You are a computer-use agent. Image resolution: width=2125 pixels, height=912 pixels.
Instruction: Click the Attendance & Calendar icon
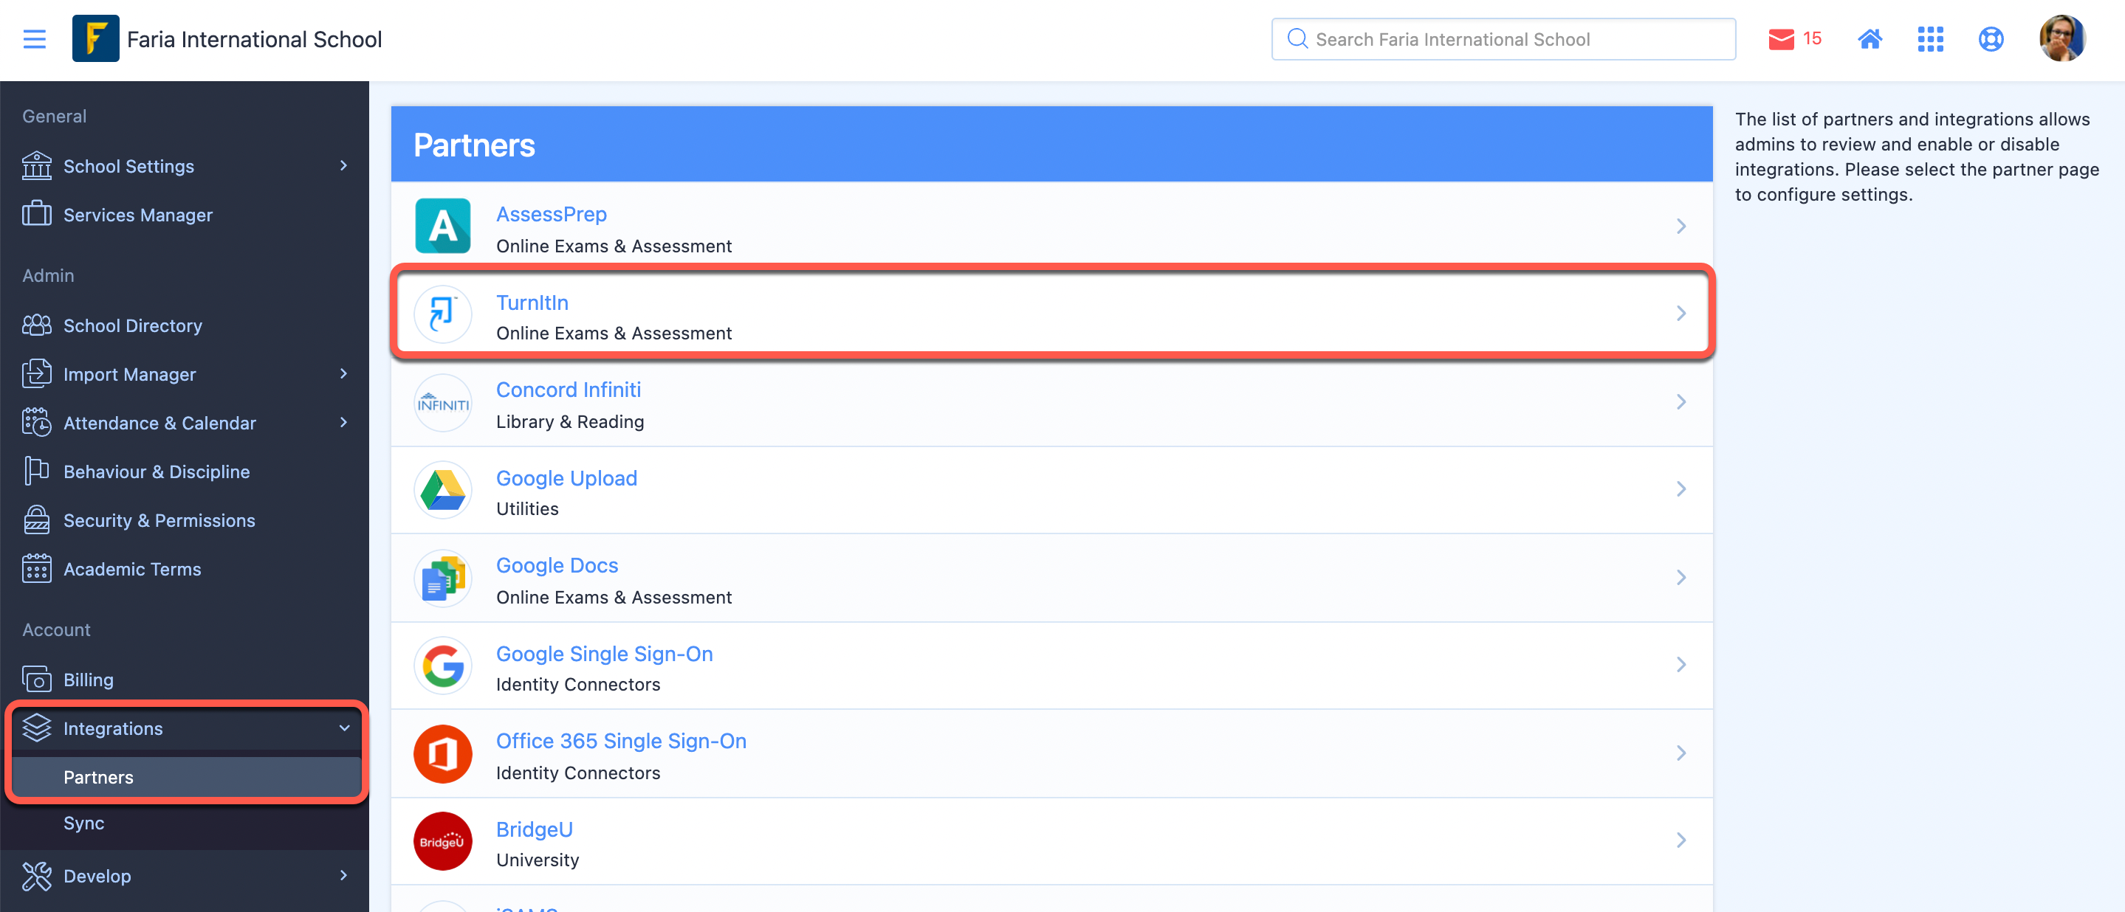(x=36, y=422)
